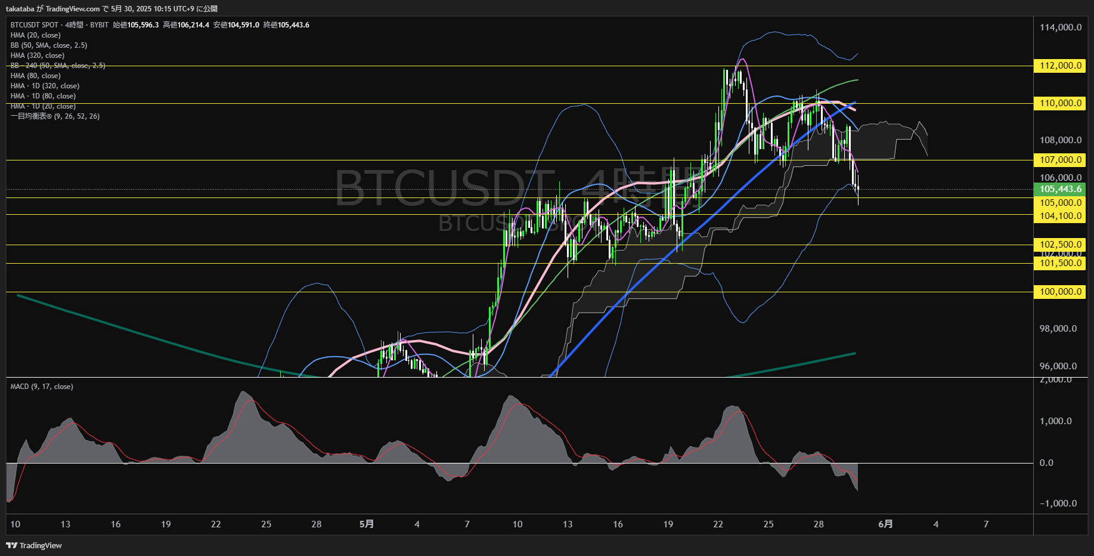Screen dimensions: 1094x556
Task: Click the HMA (320, close) indicator legend
Action: 38,55
